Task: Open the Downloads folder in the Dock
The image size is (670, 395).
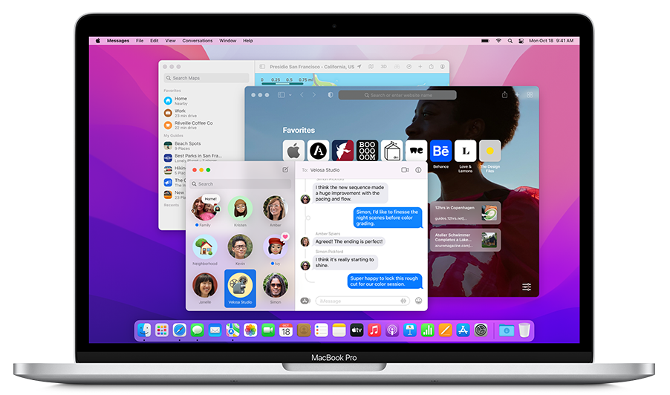Action: coord(507,330)
